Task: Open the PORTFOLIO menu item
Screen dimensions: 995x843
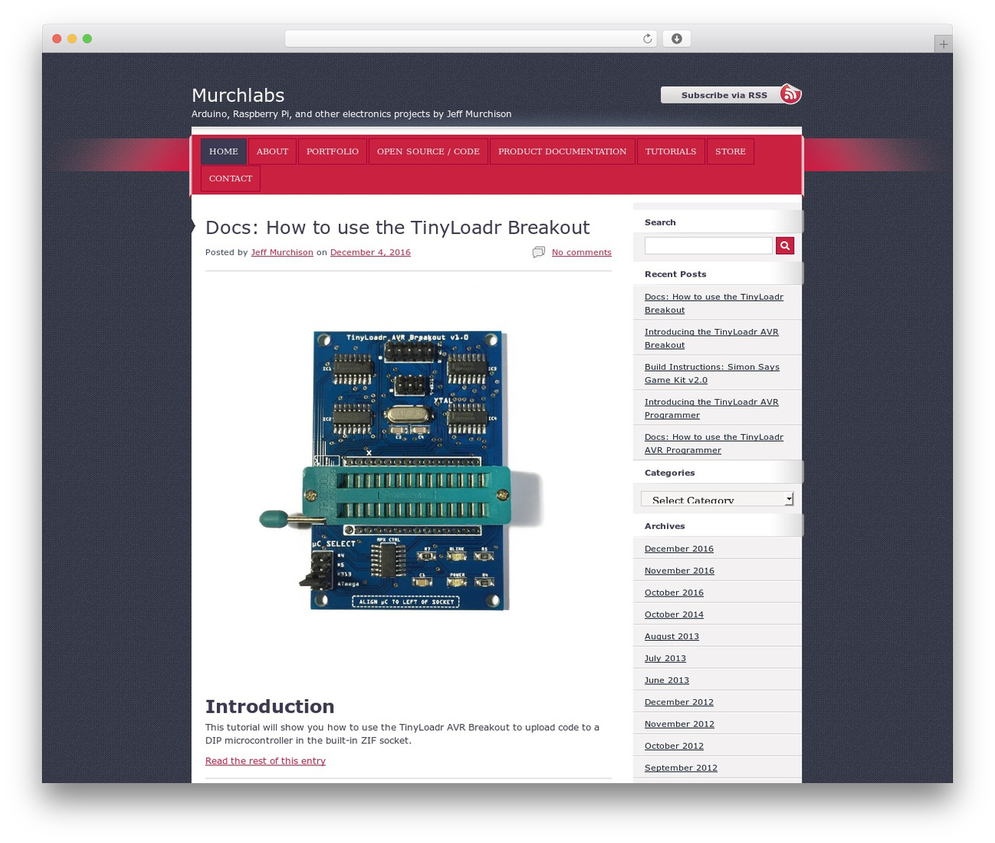Action: (333, 152)
